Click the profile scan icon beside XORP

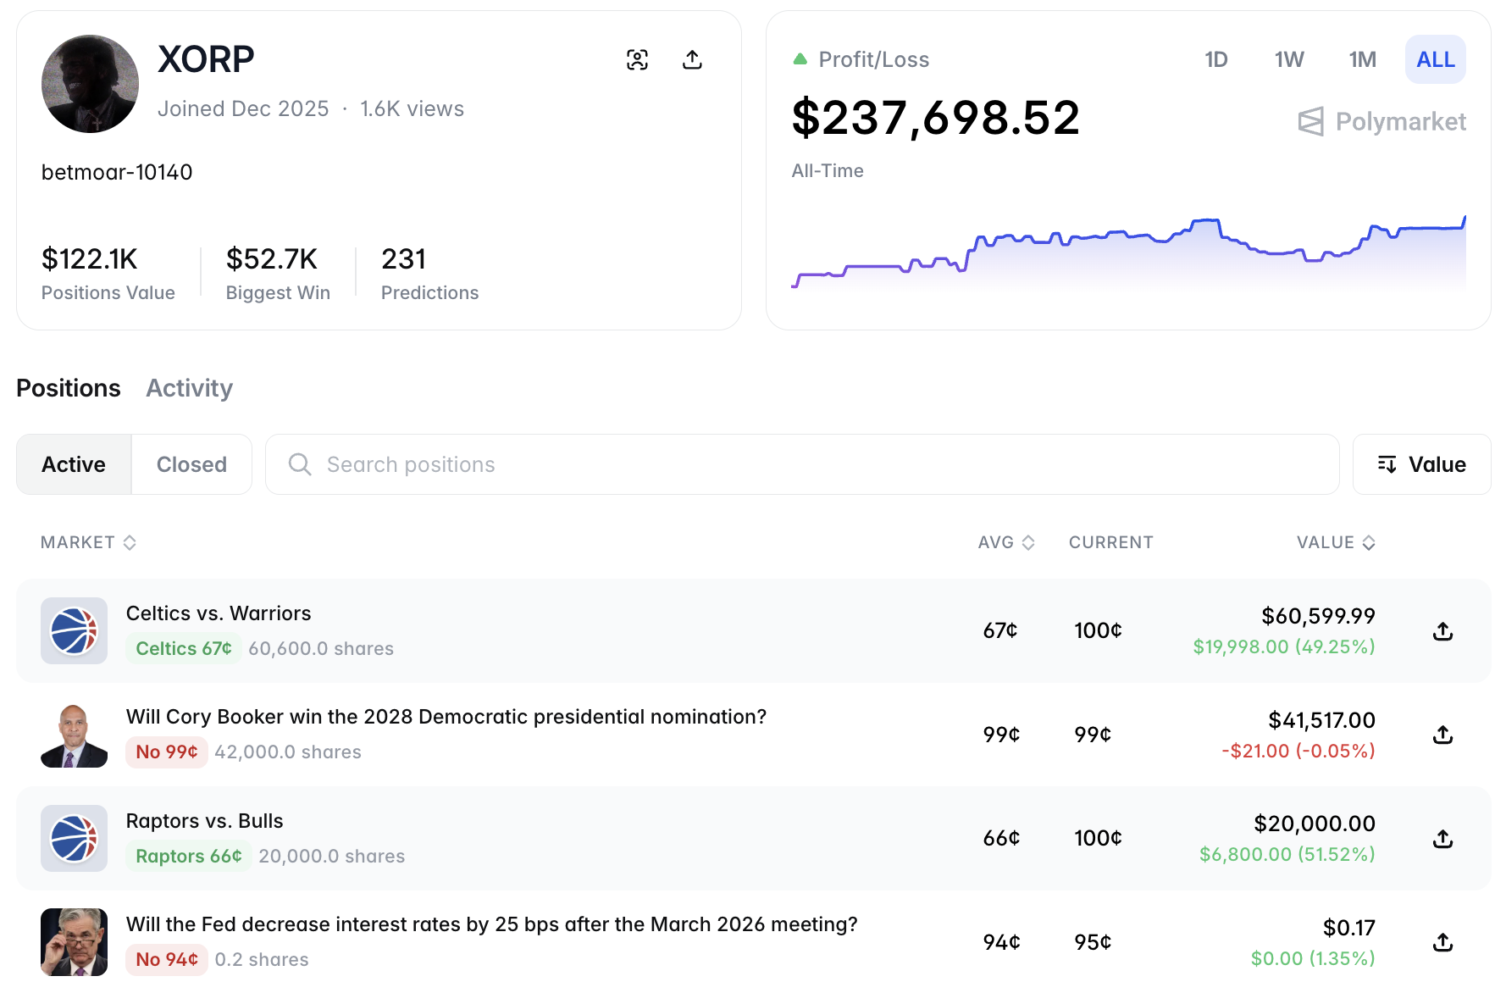(x=637, y=59)
